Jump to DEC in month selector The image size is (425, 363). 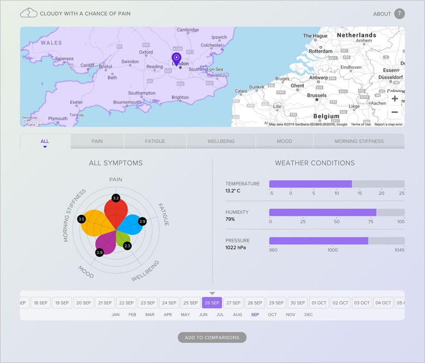coord(309,315)
